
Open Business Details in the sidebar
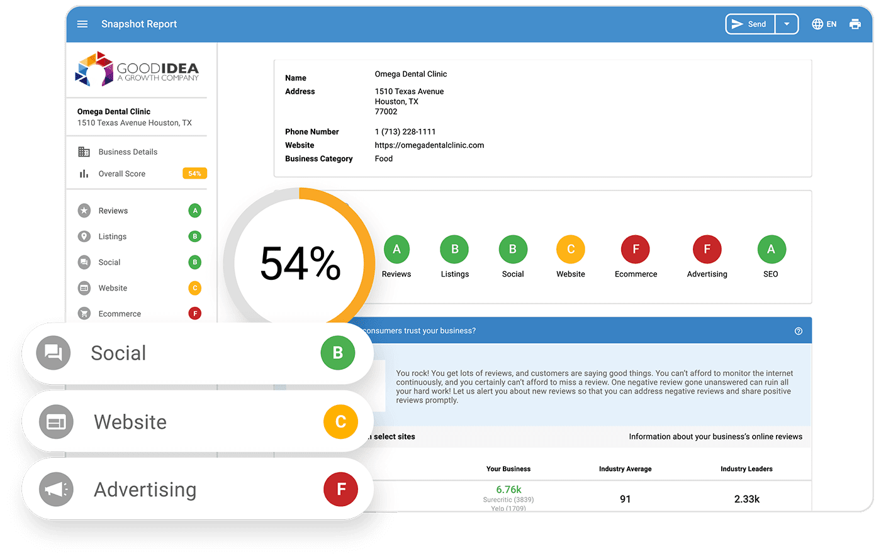pos(128,152)
